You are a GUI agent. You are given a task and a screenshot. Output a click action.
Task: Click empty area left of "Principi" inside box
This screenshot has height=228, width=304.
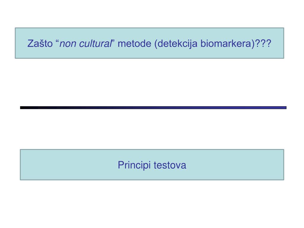pyautogui.click(x=68, y=165)
